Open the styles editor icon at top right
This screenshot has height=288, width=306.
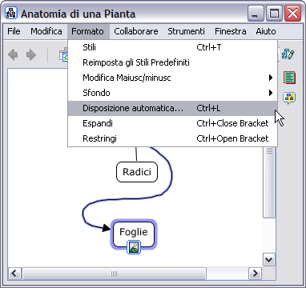tap(288, 54)
